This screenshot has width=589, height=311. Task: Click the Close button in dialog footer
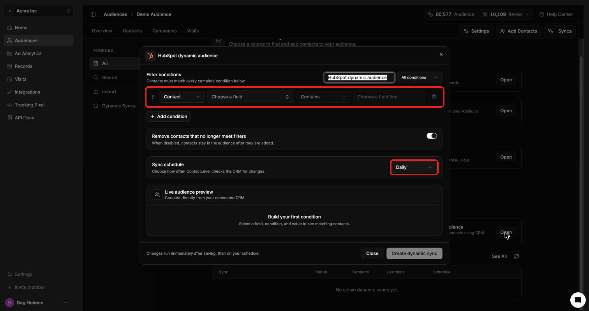click(x=372, y=253)
